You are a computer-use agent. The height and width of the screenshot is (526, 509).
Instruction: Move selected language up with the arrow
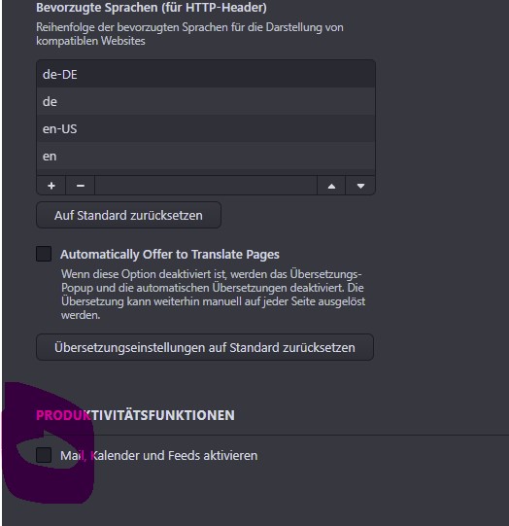tap(331, 186)
